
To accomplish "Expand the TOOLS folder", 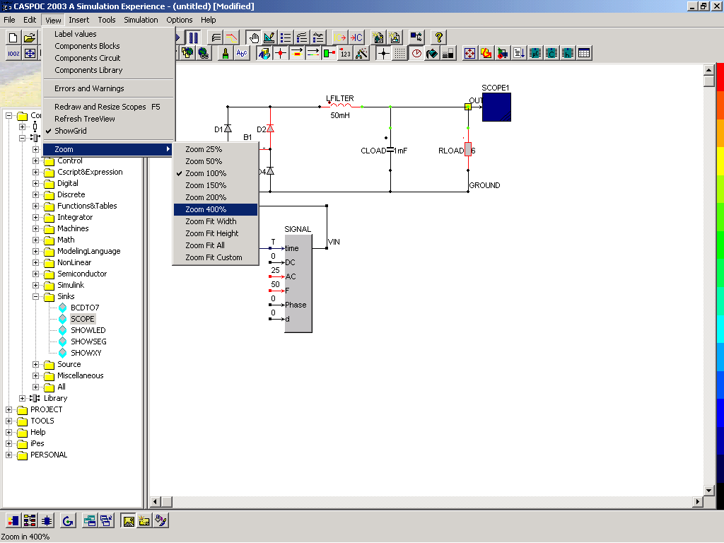I will (x=8, y=421).
